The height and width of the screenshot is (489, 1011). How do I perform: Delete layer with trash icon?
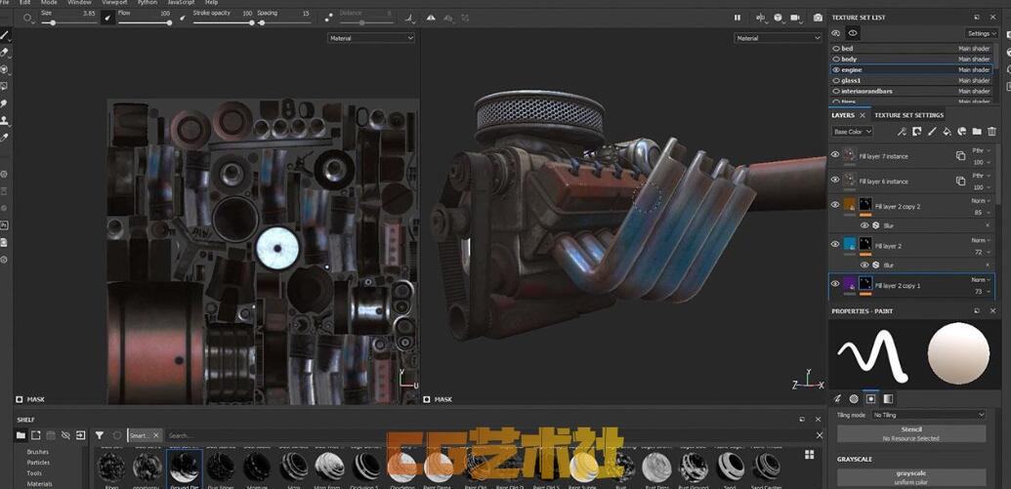tap(991, 132)
